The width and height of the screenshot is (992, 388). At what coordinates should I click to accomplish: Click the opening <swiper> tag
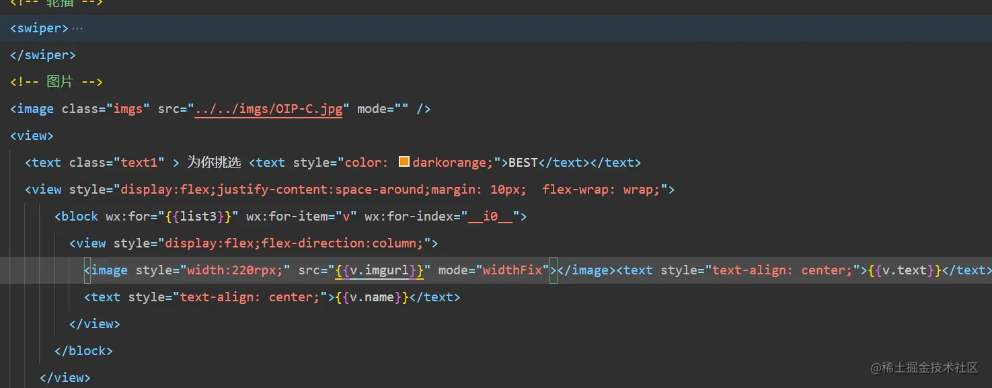tap(39, 28)
